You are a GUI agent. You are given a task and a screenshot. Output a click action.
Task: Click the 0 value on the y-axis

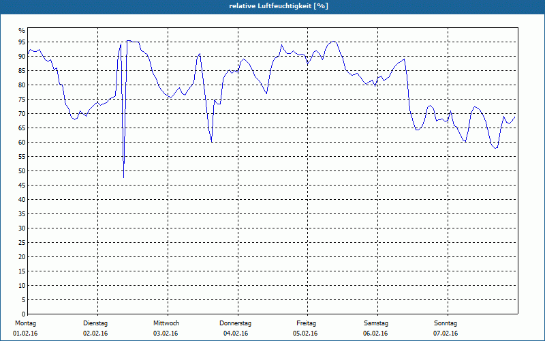pos(24,314)
